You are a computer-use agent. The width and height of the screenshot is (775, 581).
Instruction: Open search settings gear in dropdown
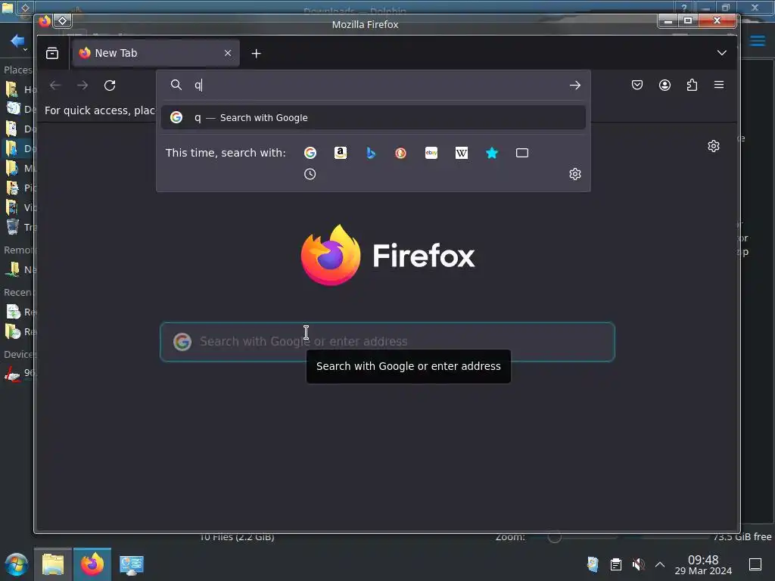[575, 174]
